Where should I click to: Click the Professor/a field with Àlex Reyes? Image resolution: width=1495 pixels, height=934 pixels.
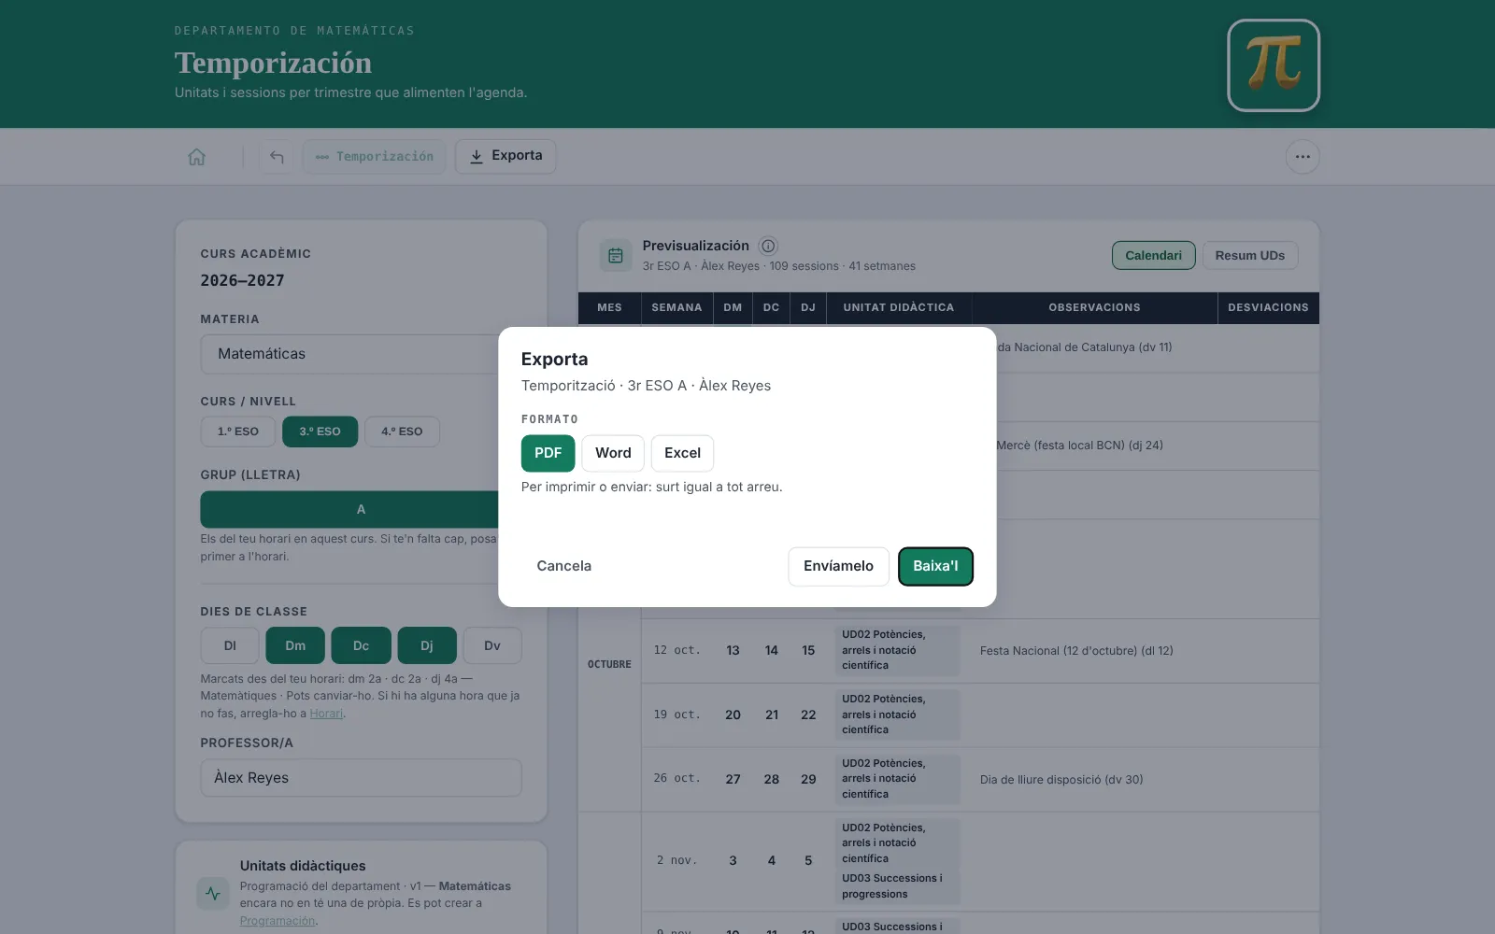tap(361, 778)
